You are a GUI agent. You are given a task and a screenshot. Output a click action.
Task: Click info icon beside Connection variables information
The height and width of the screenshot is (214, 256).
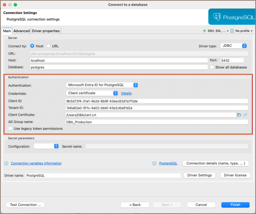pyautogui.click(x=6, y=163)
